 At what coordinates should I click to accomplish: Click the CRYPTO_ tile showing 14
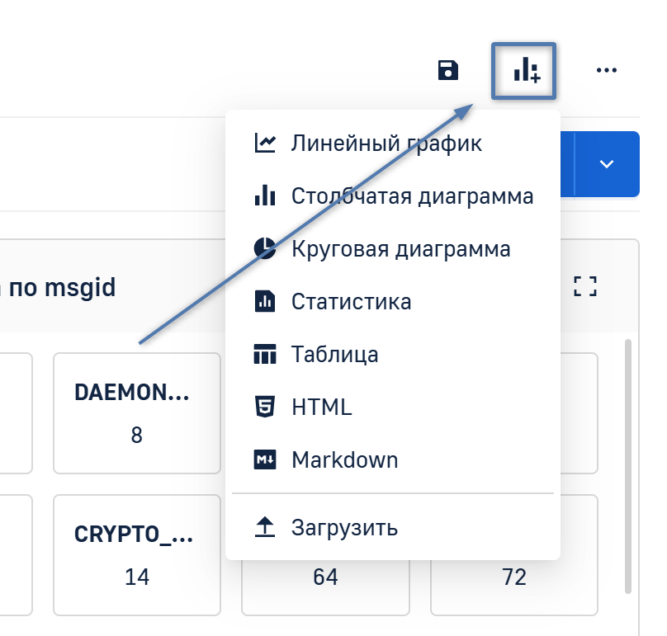tap(137, 555)
